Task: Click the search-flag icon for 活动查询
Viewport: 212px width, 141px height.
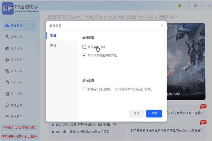Action: [7, 71]
